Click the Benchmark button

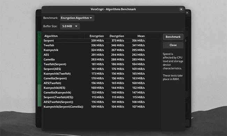pyautogui.click(x=173, y=37)
